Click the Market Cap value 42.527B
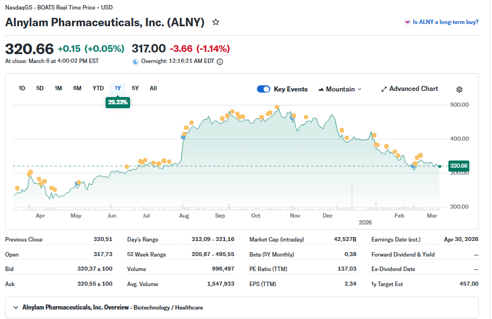 [x=345, y=239]
